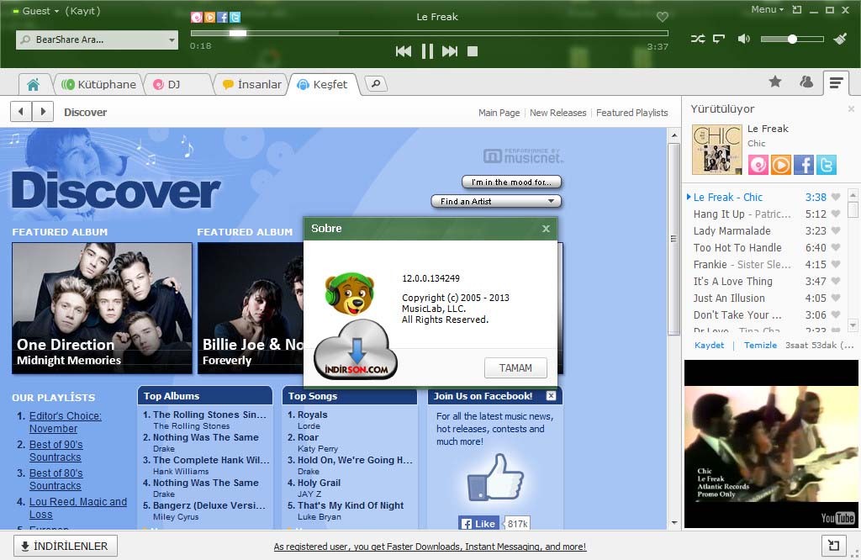The width and height of the screenshot is (861, 560).
Task: Share on Facebook in Yürütülüyor panel
Action: click(x=803, y=165)
